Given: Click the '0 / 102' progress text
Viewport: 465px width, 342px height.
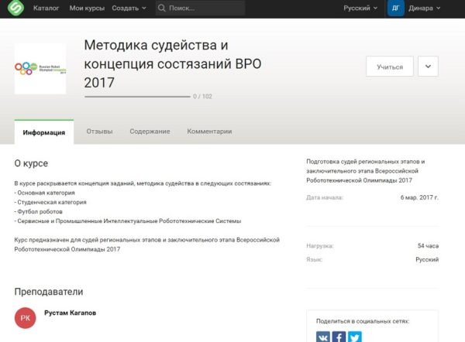Looking at the screenshot, I should (202, 96).
